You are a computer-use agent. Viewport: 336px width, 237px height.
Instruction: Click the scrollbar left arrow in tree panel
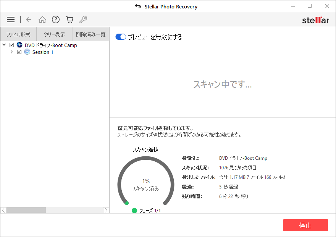[x=3, y=210]
